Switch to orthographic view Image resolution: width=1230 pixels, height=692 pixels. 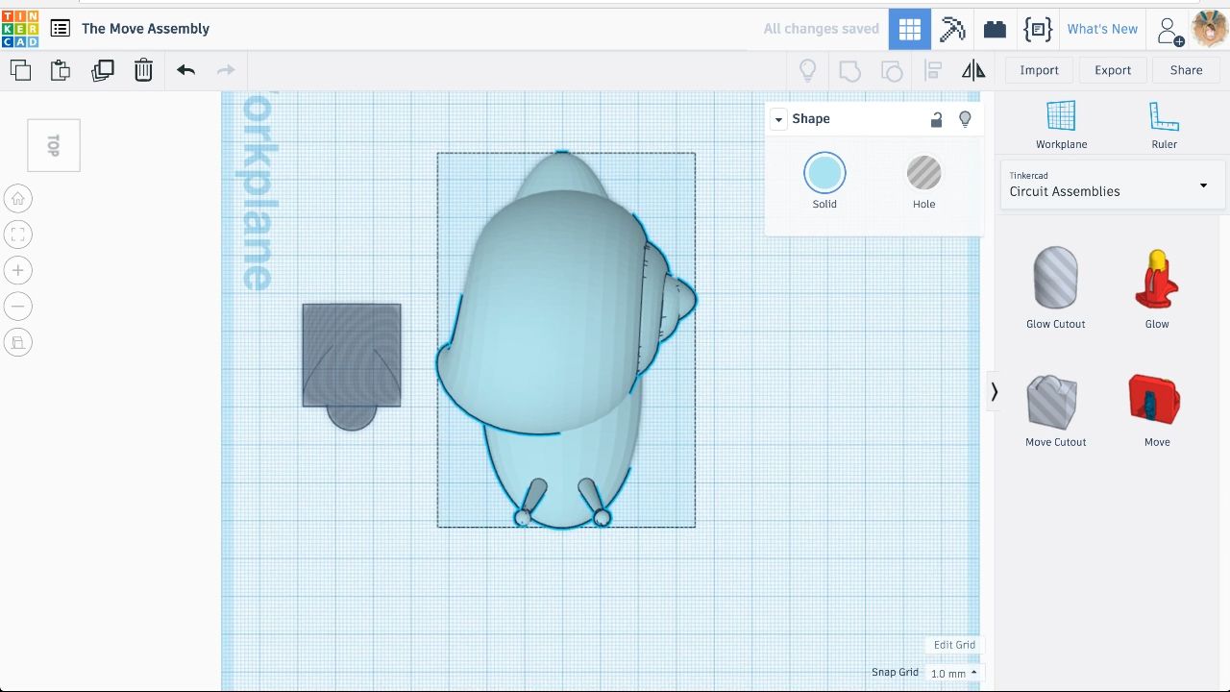(x=18, y=342)
